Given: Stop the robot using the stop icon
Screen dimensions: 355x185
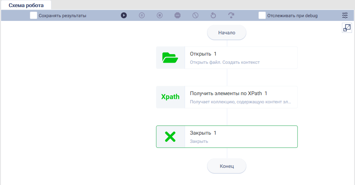Looking at the screenshot, I should (160, 15).
